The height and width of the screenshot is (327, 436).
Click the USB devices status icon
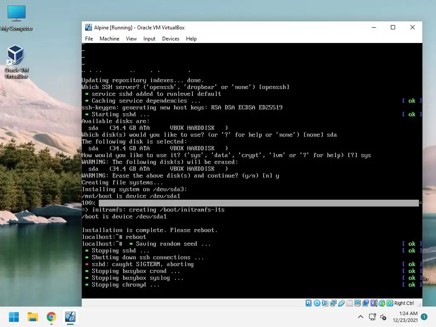(x=341, y=303)
